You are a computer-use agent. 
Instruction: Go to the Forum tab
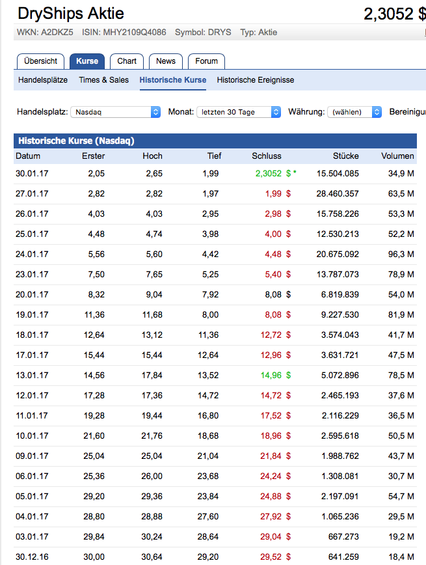(207, 61)
